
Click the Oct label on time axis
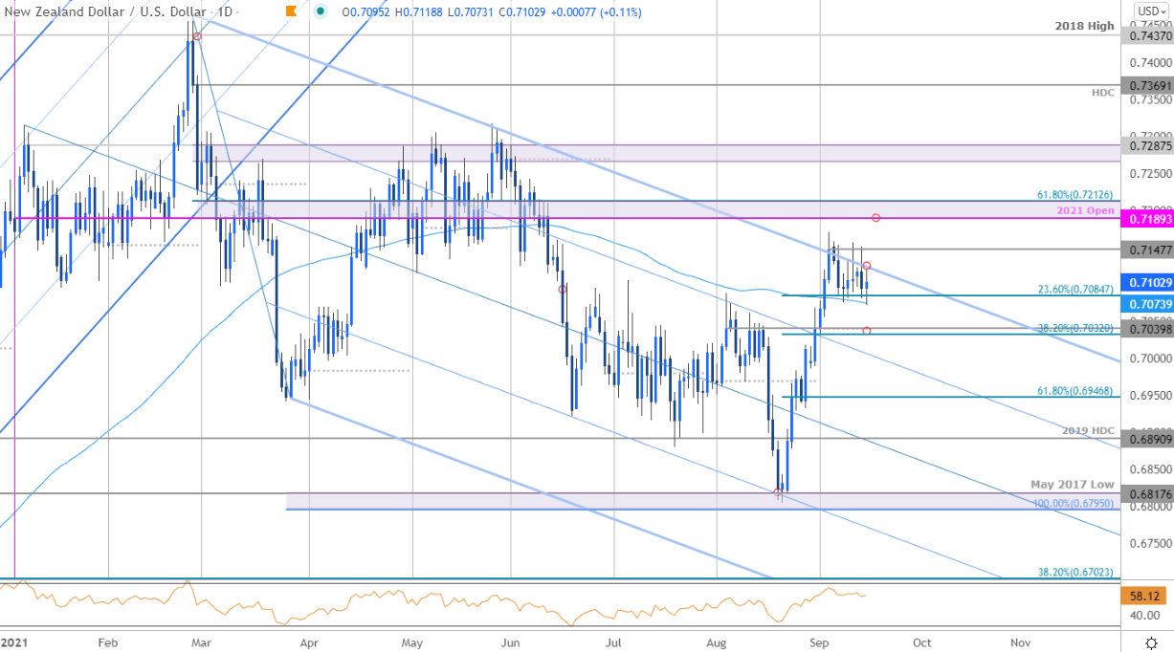(x=922, y=642)
